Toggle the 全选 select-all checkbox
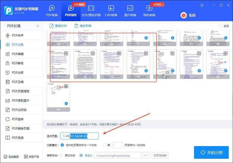The width and height of the screenshot is (233, 163). pyautogui.click(x=221, y=26)
